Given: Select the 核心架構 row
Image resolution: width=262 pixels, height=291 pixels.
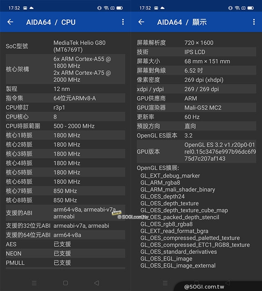Looking at the screenshot, I should click(65, 69).
